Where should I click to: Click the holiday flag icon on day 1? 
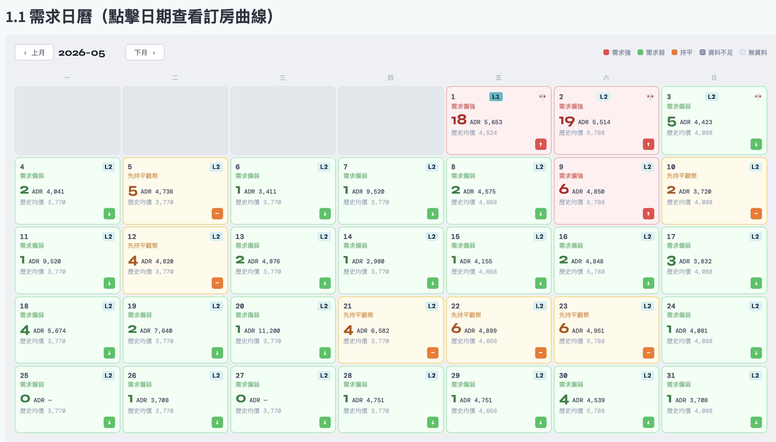(542, 97)
